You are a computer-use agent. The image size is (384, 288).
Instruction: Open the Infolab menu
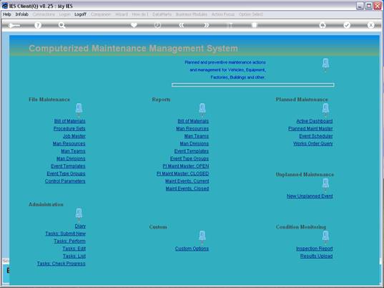[x=21, y=14]
